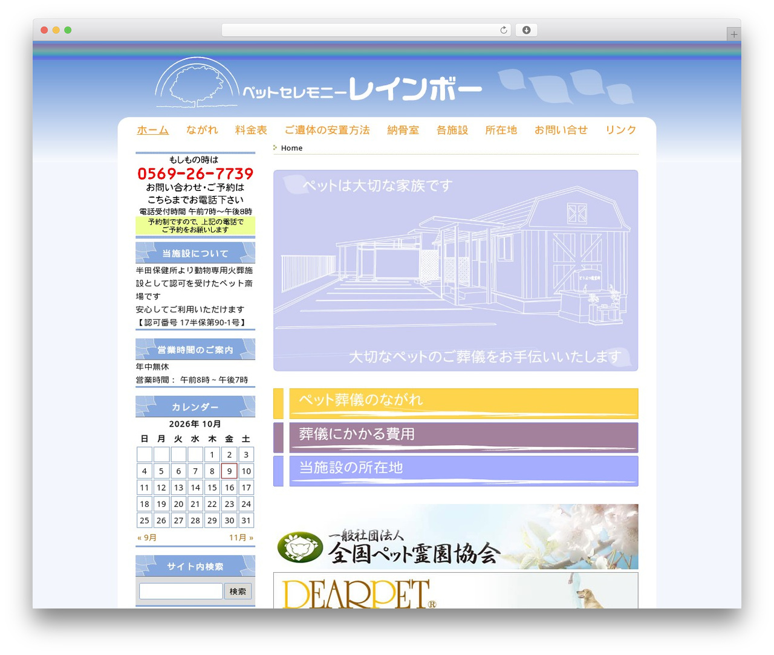Go to the ながれ menu page
This screenshot has height=655, width=774.
coord(202,130)
